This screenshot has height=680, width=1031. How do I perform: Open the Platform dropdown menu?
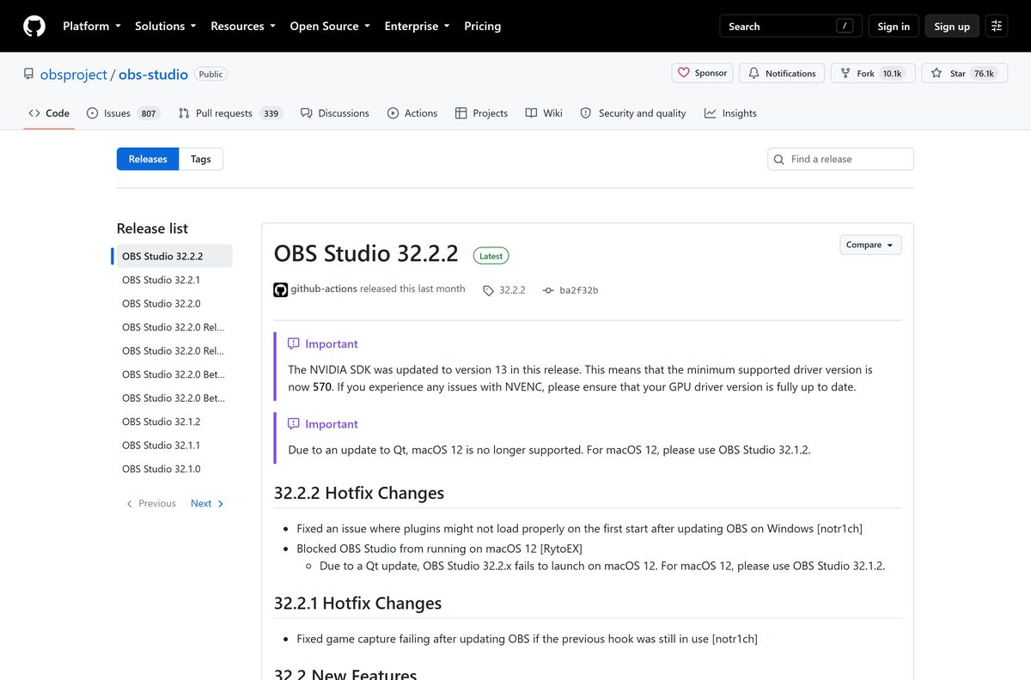click(92, 26)
